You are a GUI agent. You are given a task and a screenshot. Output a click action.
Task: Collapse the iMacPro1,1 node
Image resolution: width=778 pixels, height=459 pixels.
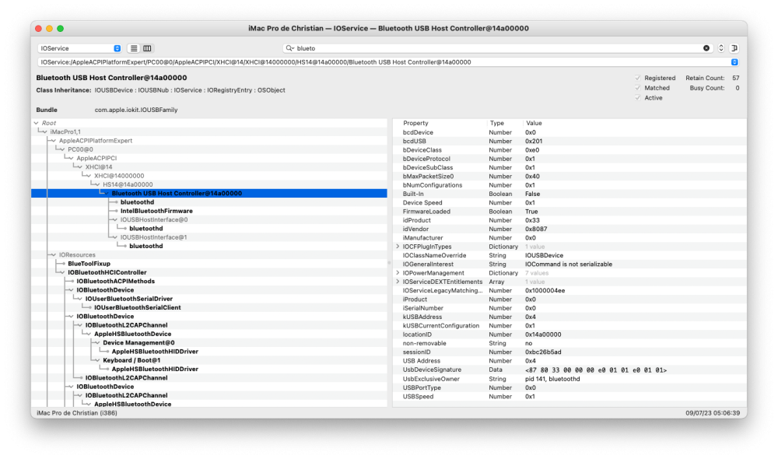pyautogui.click(x=44, y=132)
